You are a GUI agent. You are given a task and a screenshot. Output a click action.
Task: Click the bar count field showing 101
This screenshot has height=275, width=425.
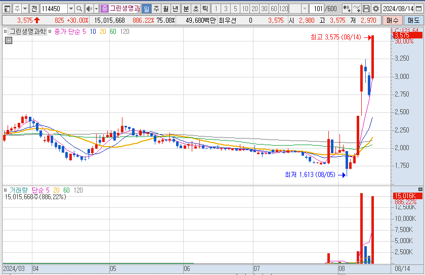click(317, 9)
